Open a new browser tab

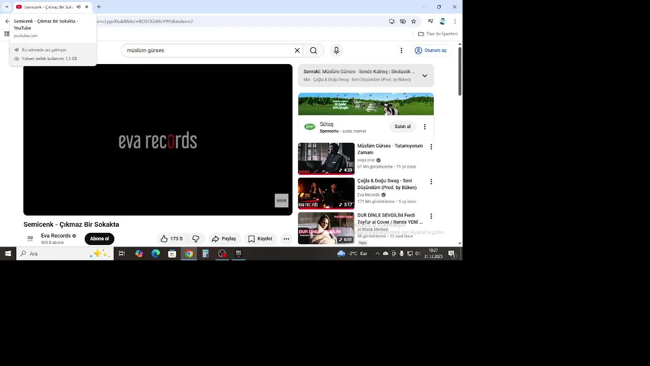[99, 7]
